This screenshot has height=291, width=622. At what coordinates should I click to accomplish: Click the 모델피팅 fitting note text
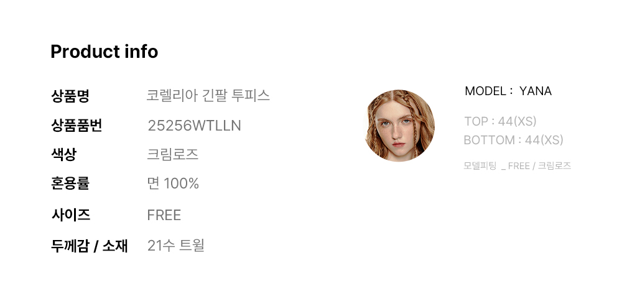click(x=480, y=166)
